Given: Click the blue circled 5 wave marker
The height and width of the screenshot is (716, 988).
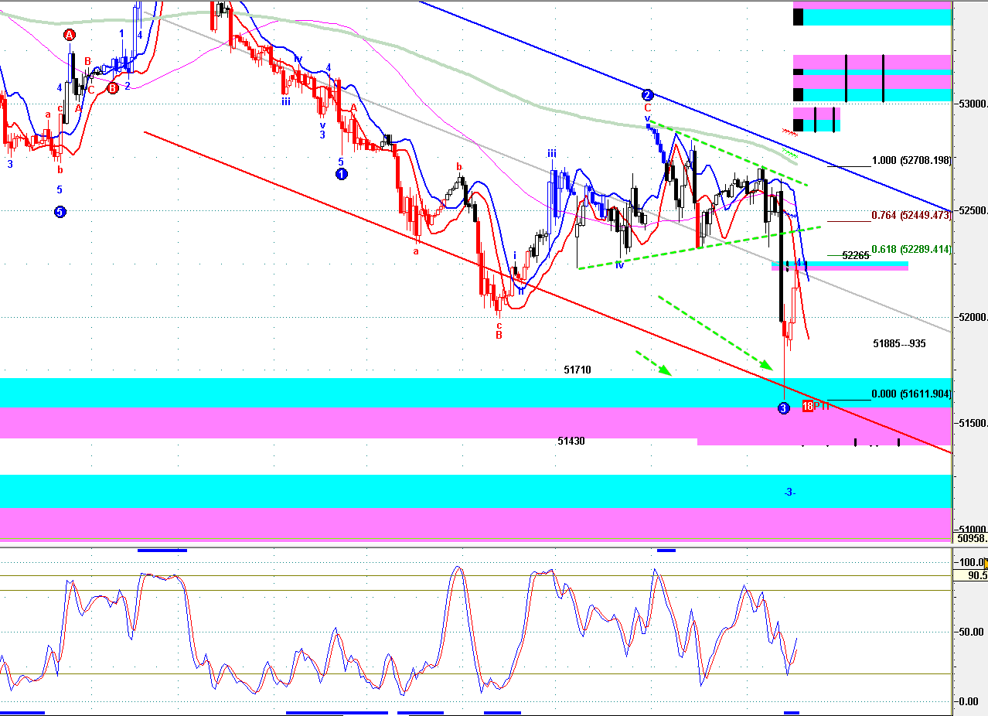Looking at the screenshot, I should pos(60,212).
